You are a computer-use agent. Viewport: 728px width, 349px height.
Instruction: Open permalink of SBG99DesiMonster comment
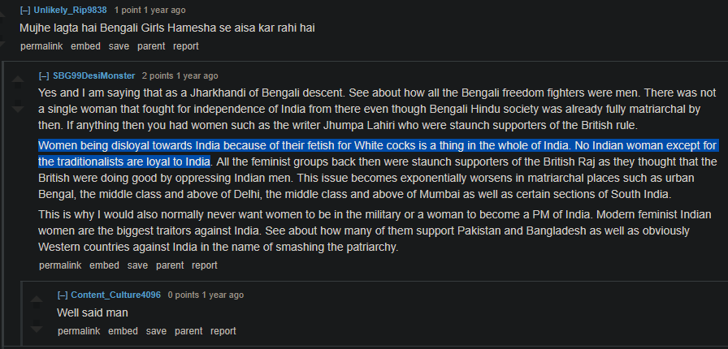(59, 265)
